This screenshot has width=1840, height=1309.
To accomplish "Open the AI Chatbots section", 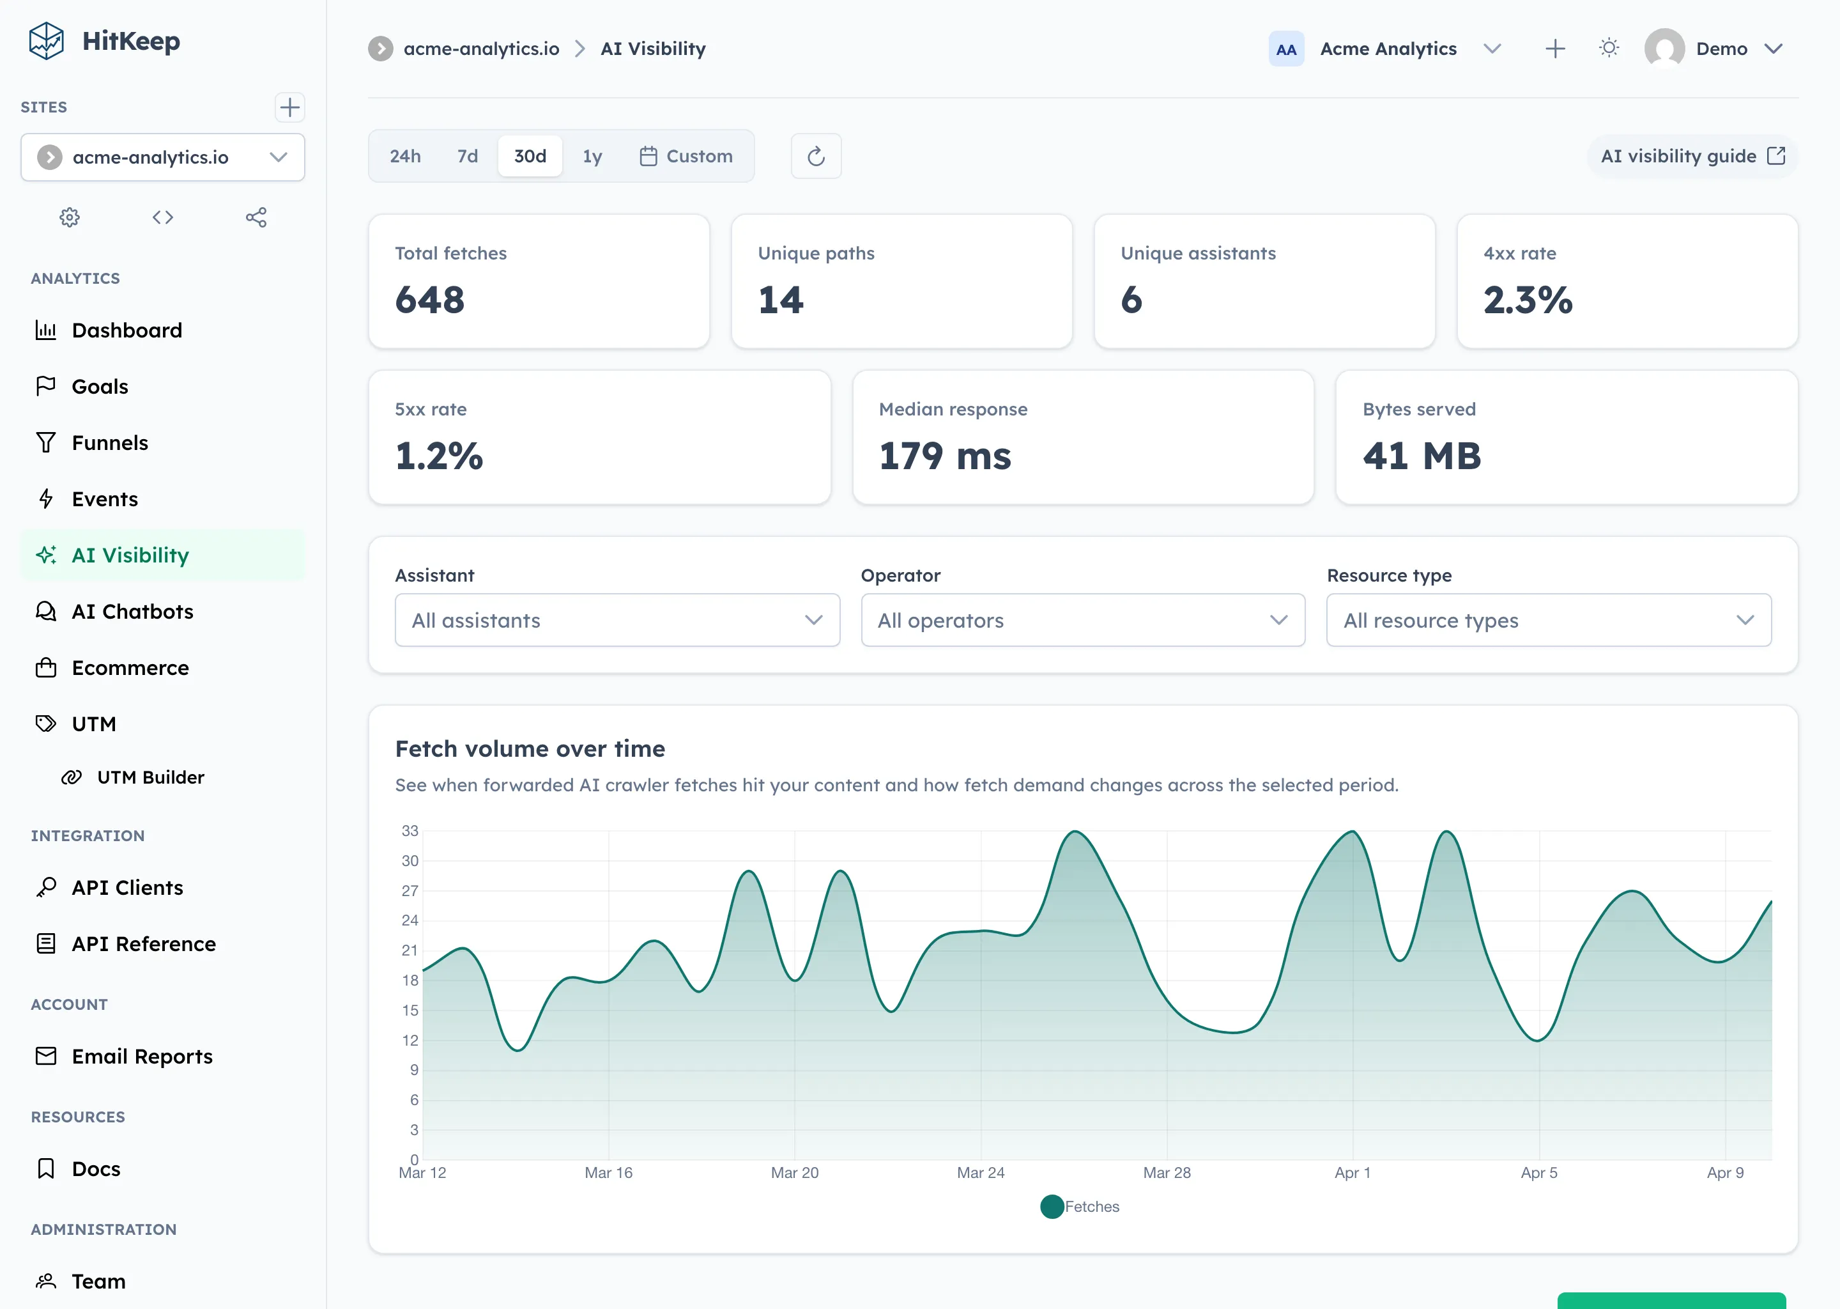I will pyautogui.click(x=132, y=611).
